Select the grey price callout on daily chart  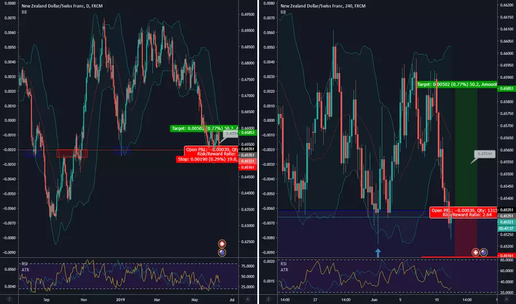(231, 133)
